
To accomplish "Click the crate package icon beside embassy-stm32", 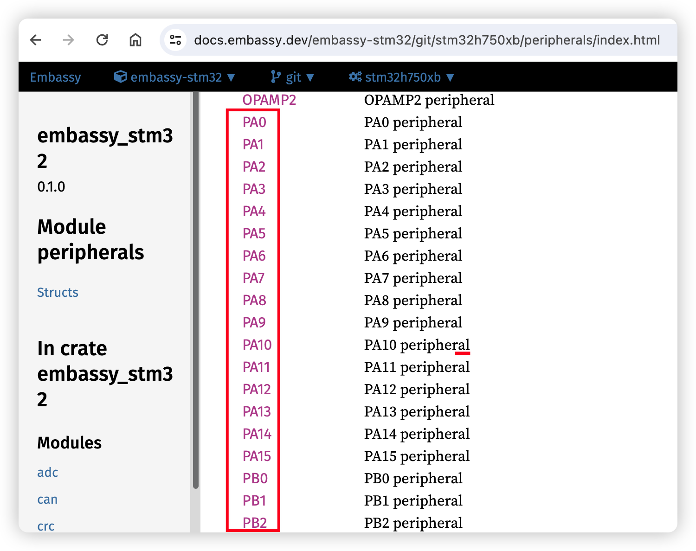I will pyautogui.click(x=120, y=77).
